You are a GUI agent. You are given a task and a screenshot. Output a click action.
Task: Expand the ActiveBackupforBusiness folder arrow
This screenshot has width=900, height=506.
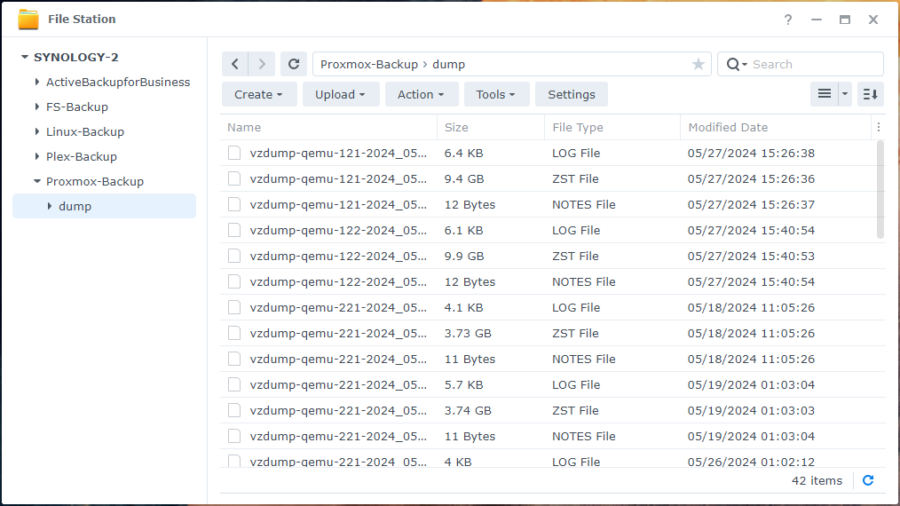(x=36, y=83)
